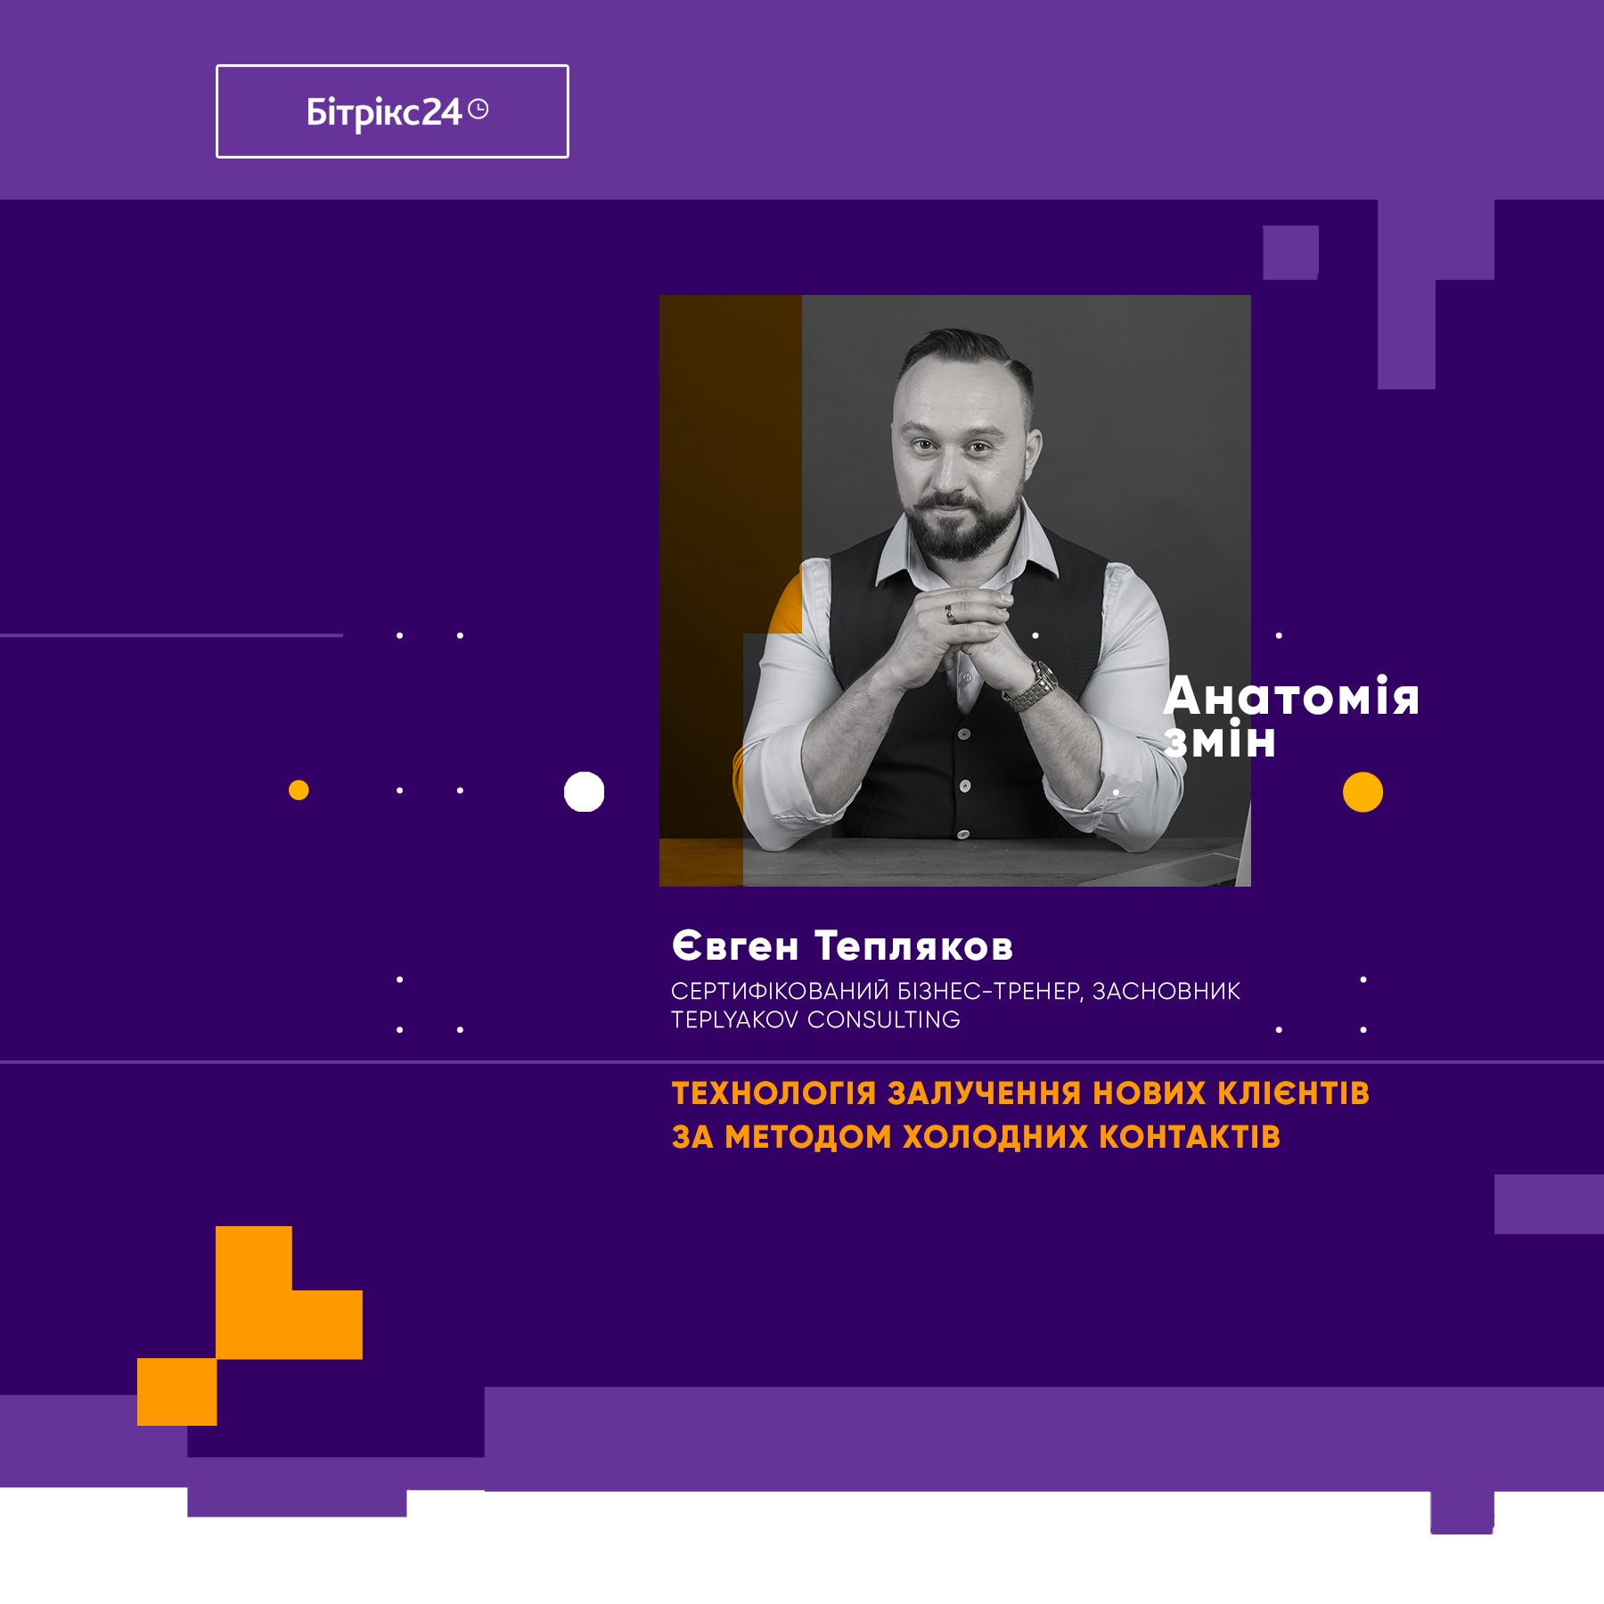Click the Бітрікс24 logo box
The height and width of the screenshot is (1604, 1604).
pyautogui.click(x=392, y=111)
